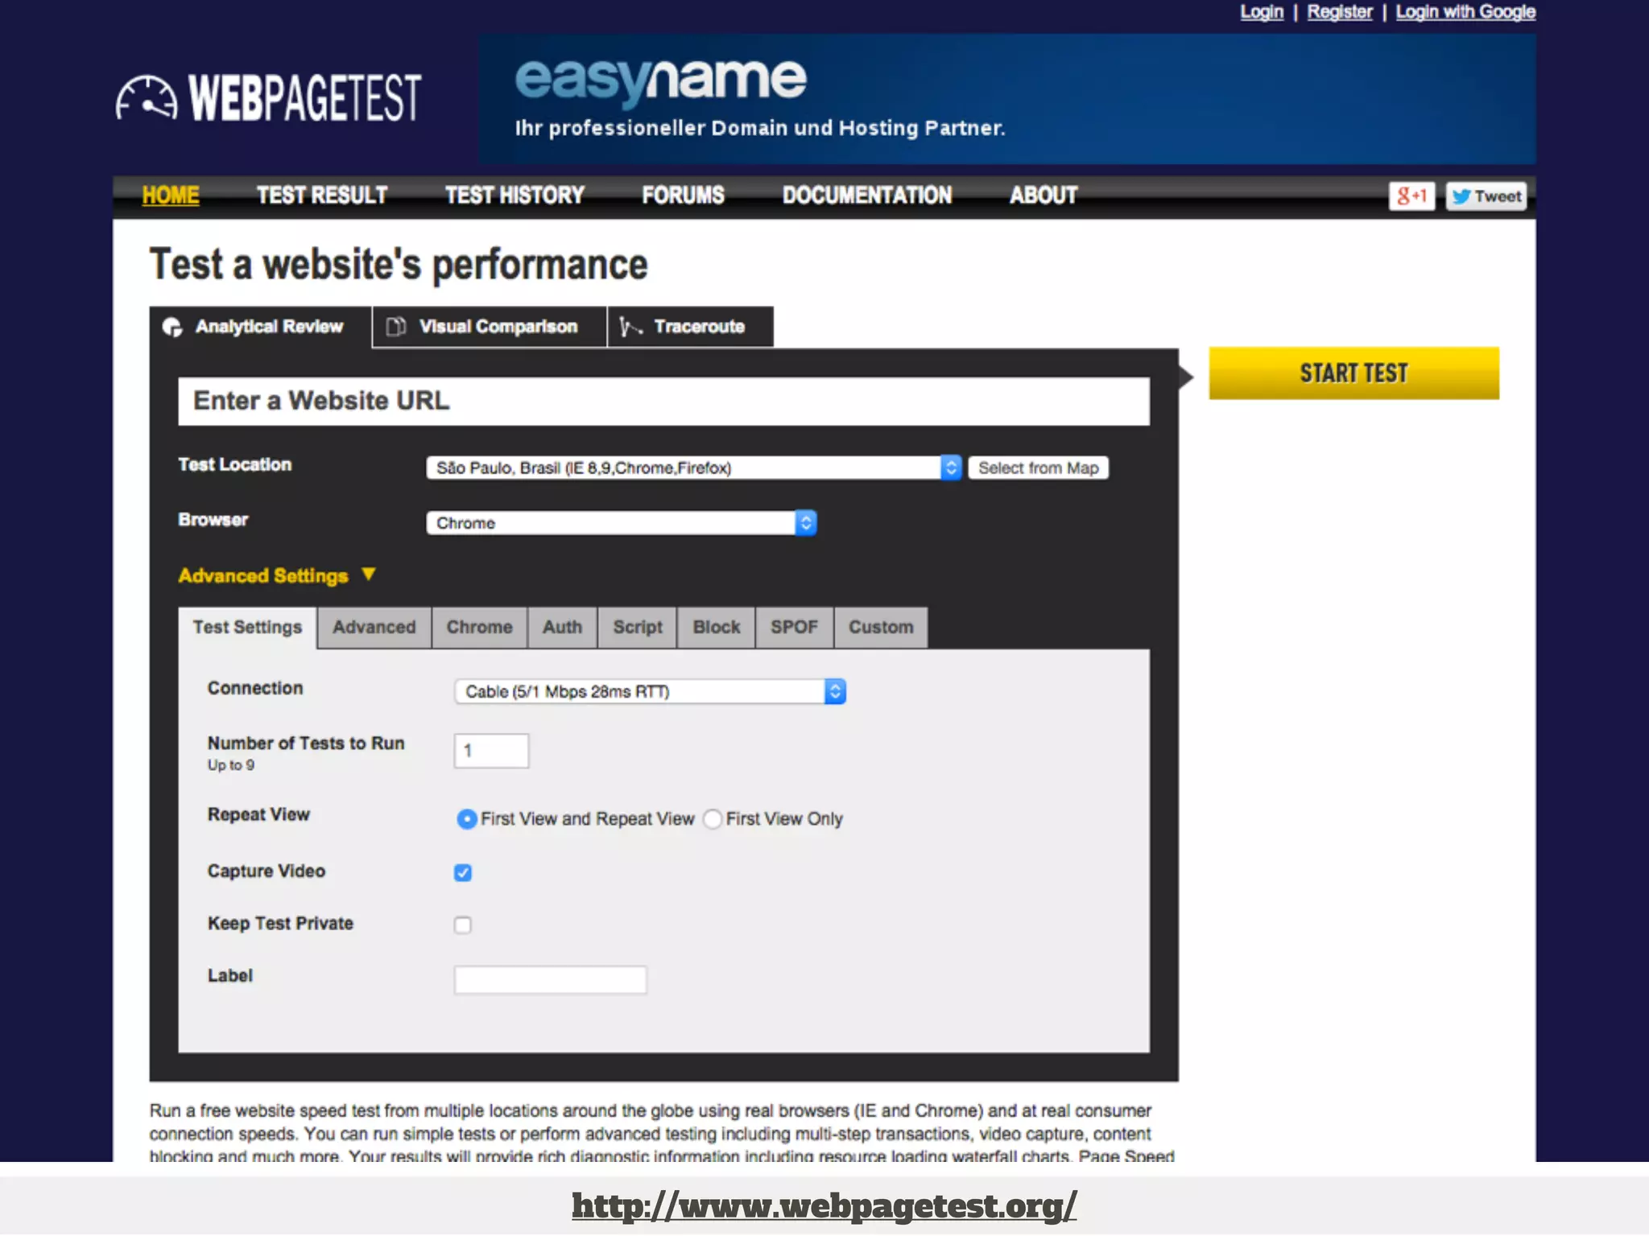Click the Login link

(x=1262, y=12)
